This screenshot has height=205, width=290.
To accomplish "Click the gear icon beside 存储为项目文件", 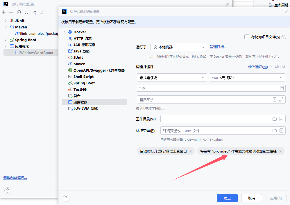I will coord(283,37).
